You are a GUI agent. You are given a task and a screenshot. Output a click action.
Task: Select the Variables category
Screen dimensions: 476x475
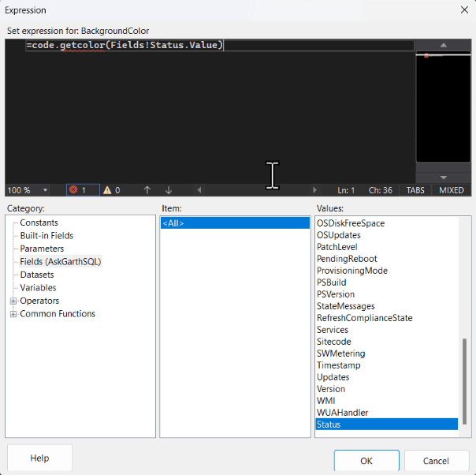[38, 288]
